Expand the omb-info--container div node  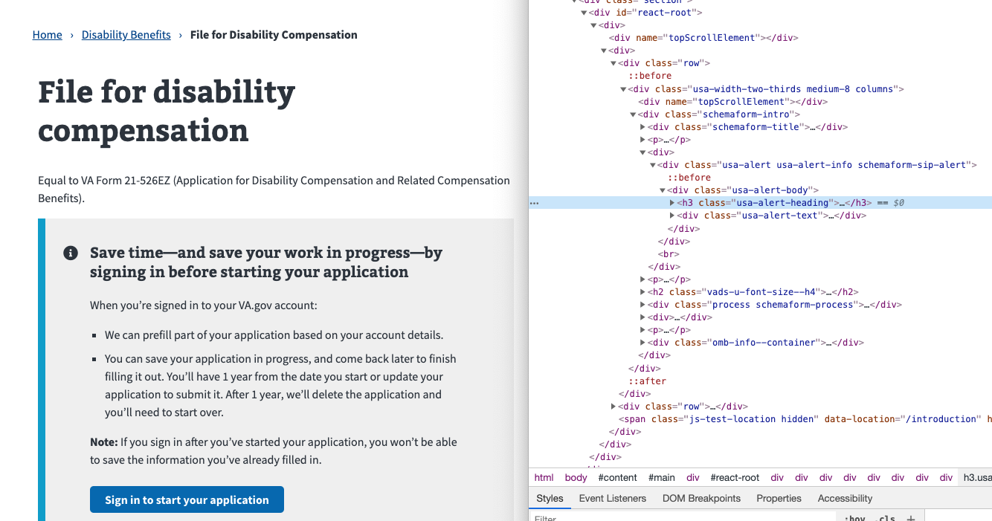click(x=642, y=343)
